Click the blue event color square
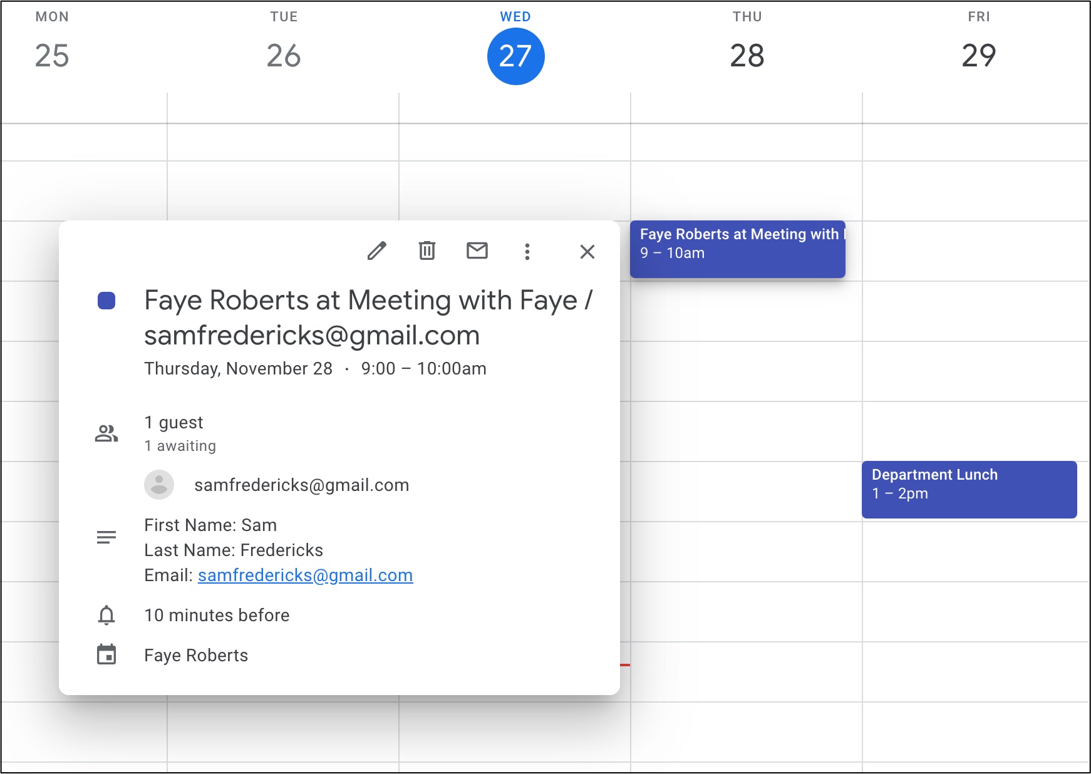The image size is (1091, 774). (x=106, y=301)
